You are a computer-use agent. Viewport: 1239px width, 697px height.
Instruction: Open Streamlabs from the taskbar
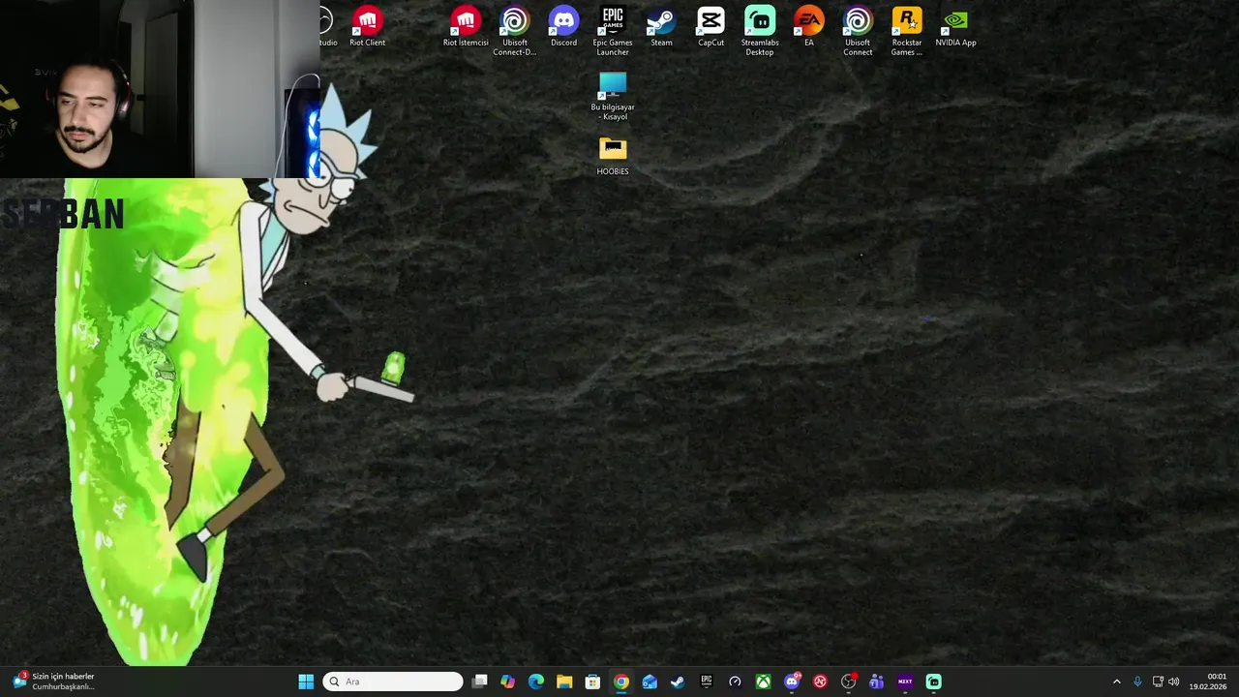coord(933,682)
